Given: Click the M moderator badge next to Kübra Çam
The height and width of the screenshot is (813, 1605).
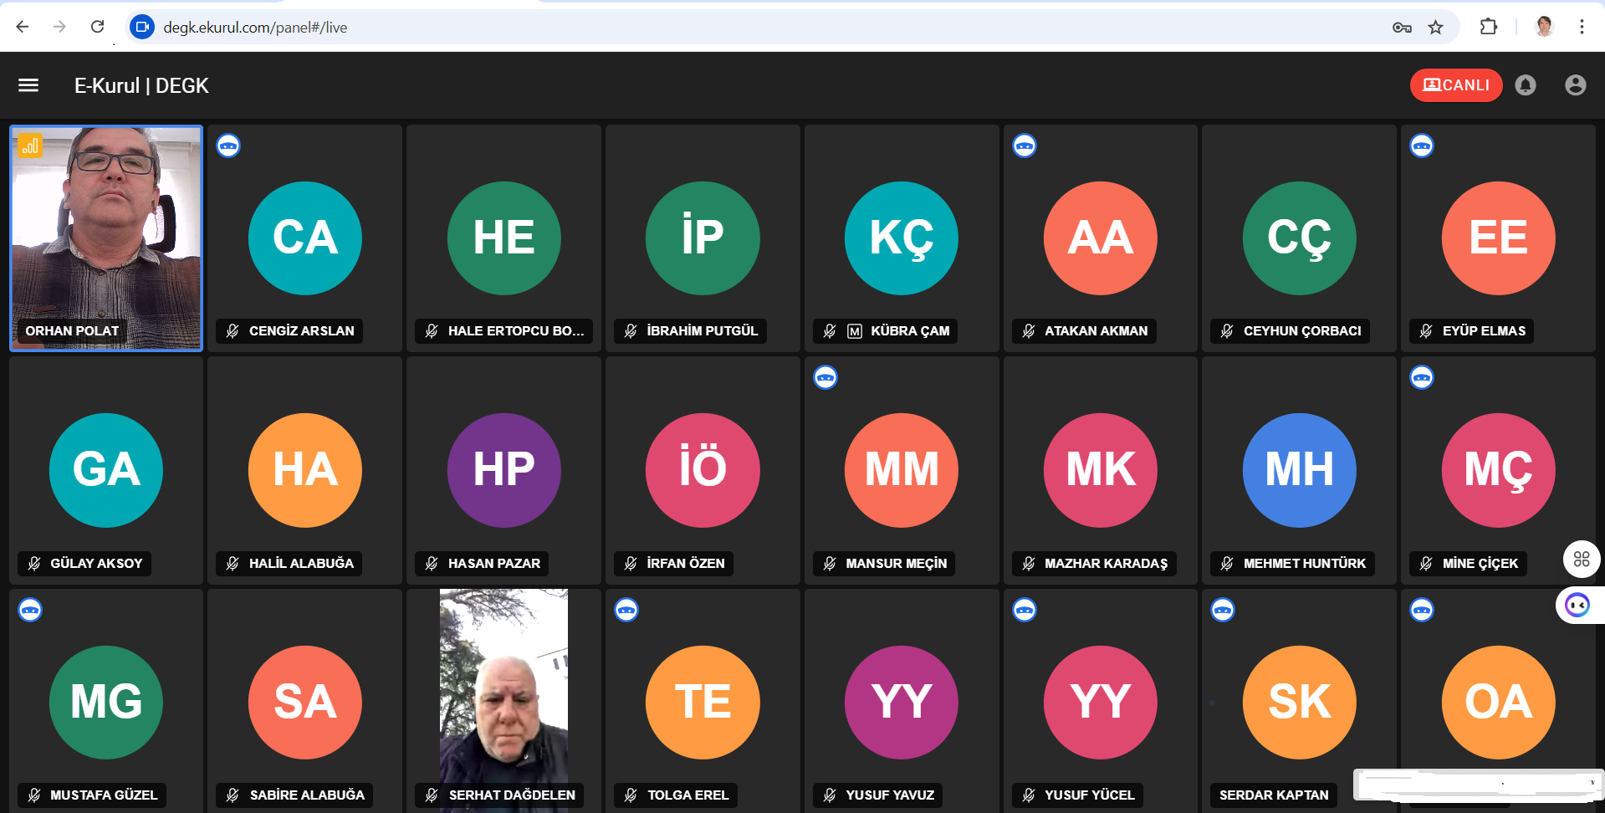Looking at the screenshot, I should click(x=854, y=331).
